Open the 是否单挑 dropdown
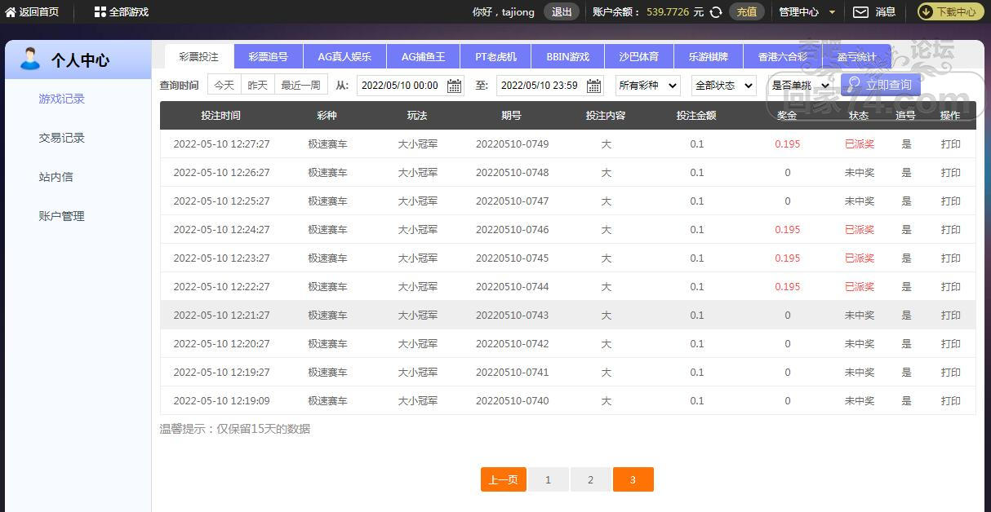Screen dimensions: 991x512 [800, 85]
